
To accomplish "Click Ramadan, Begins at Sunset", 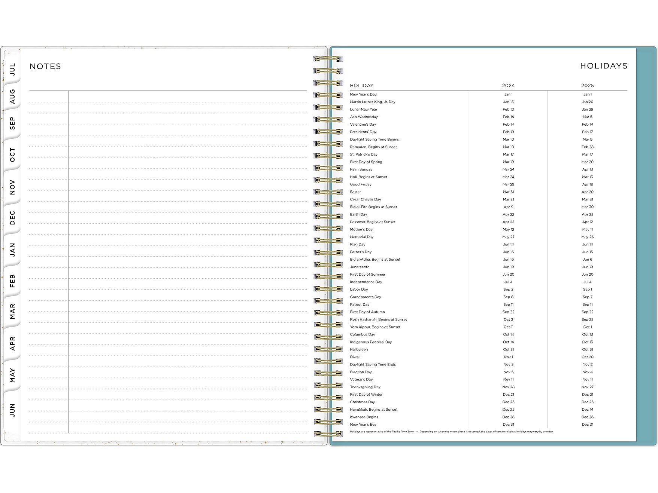I will [x=373, y=147].
